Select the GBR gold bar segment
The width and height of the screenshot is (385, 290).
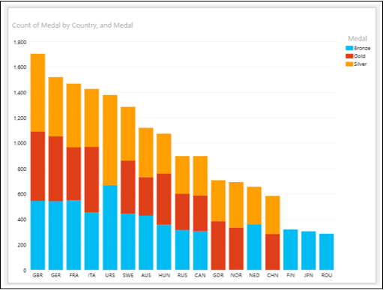coord(38,166)
